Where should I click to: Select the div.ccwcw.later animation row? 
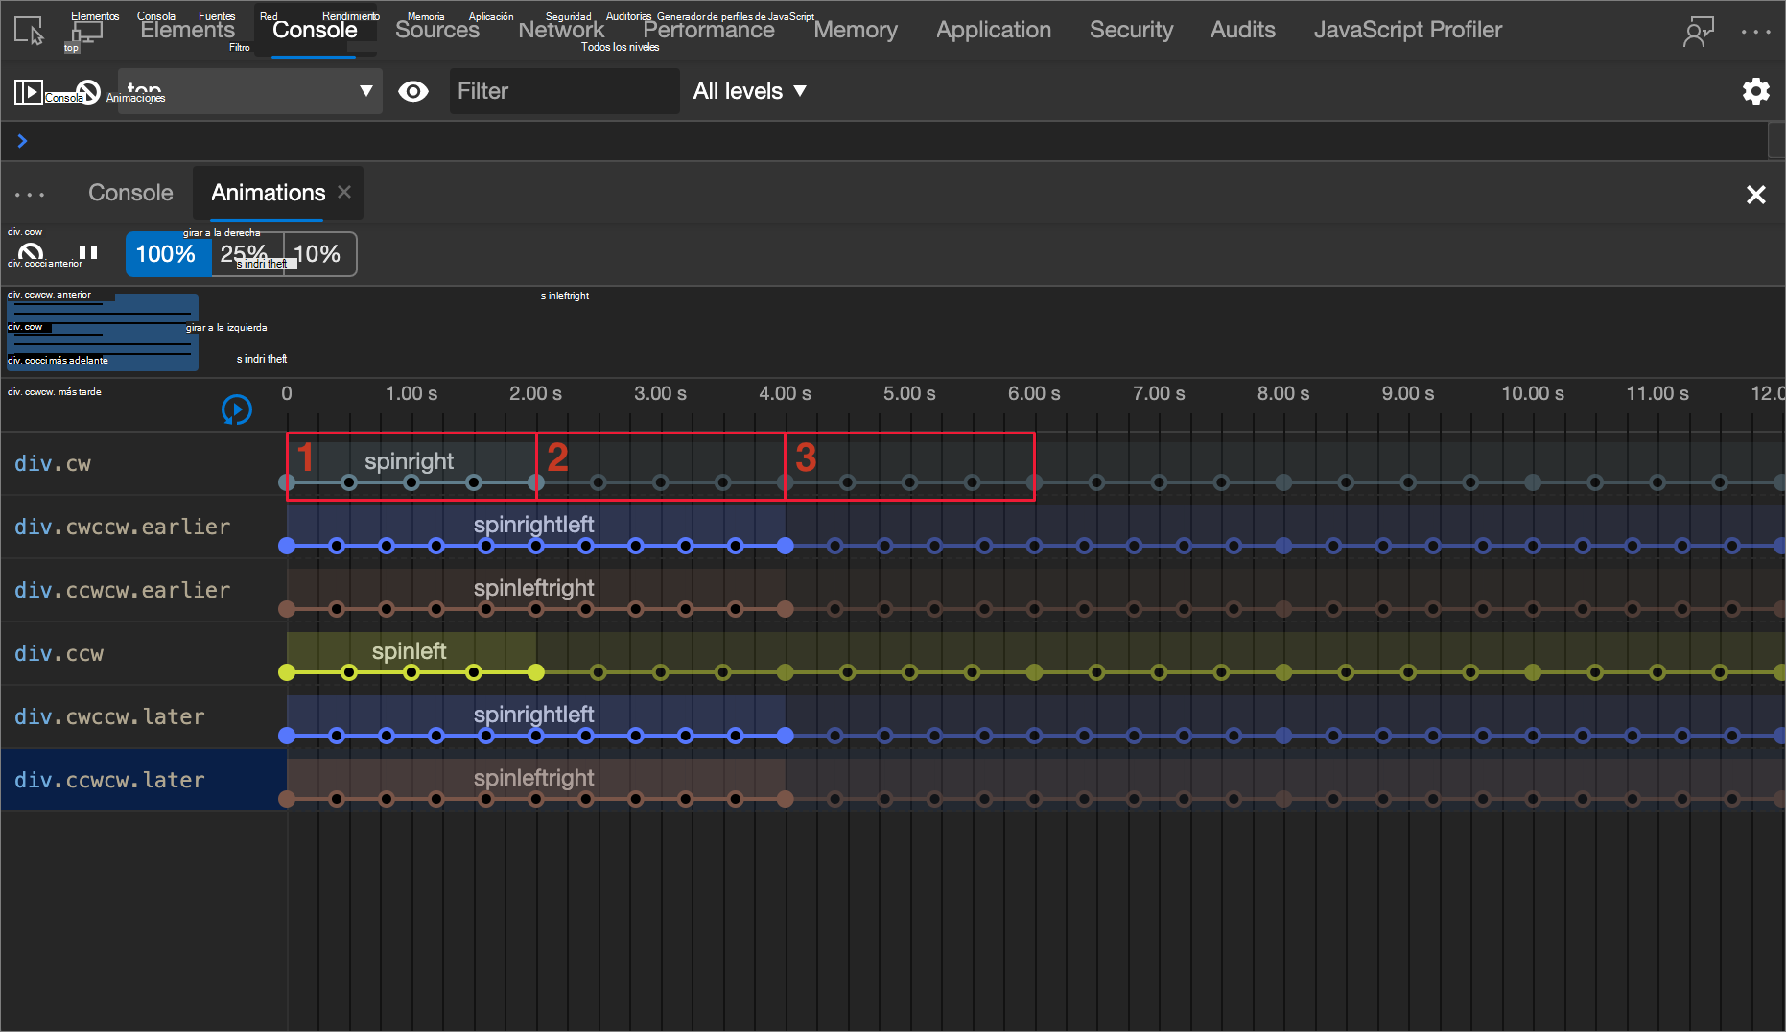click(x=109, y=780)
